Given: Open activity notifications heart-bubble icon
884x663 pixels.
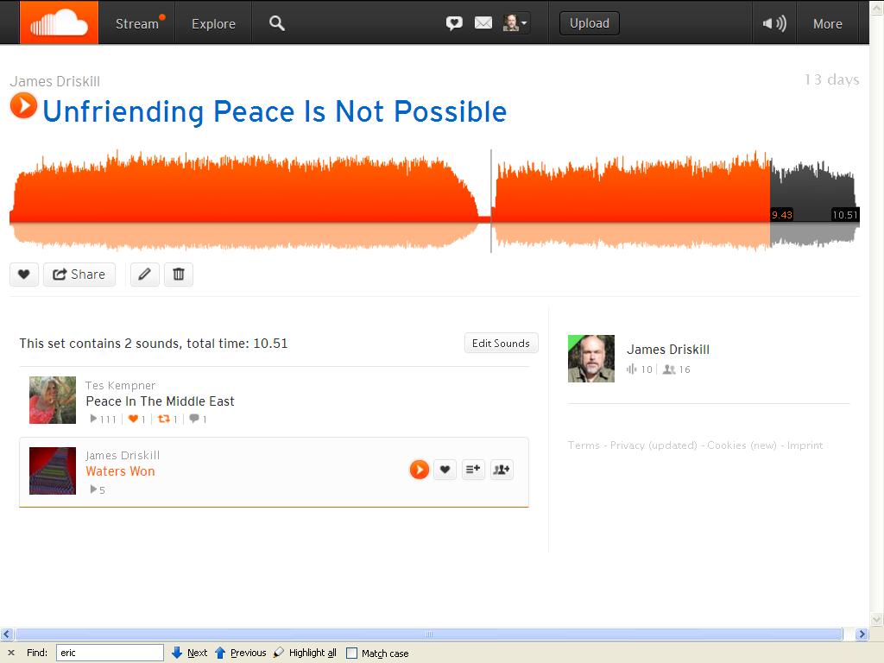Looking at the screenshot, I should [x=454, y=23].
